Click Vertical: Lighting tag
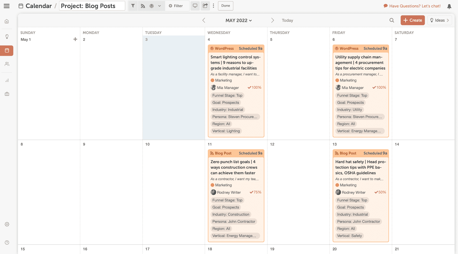458x254 pixels. (x=226, y=131)
